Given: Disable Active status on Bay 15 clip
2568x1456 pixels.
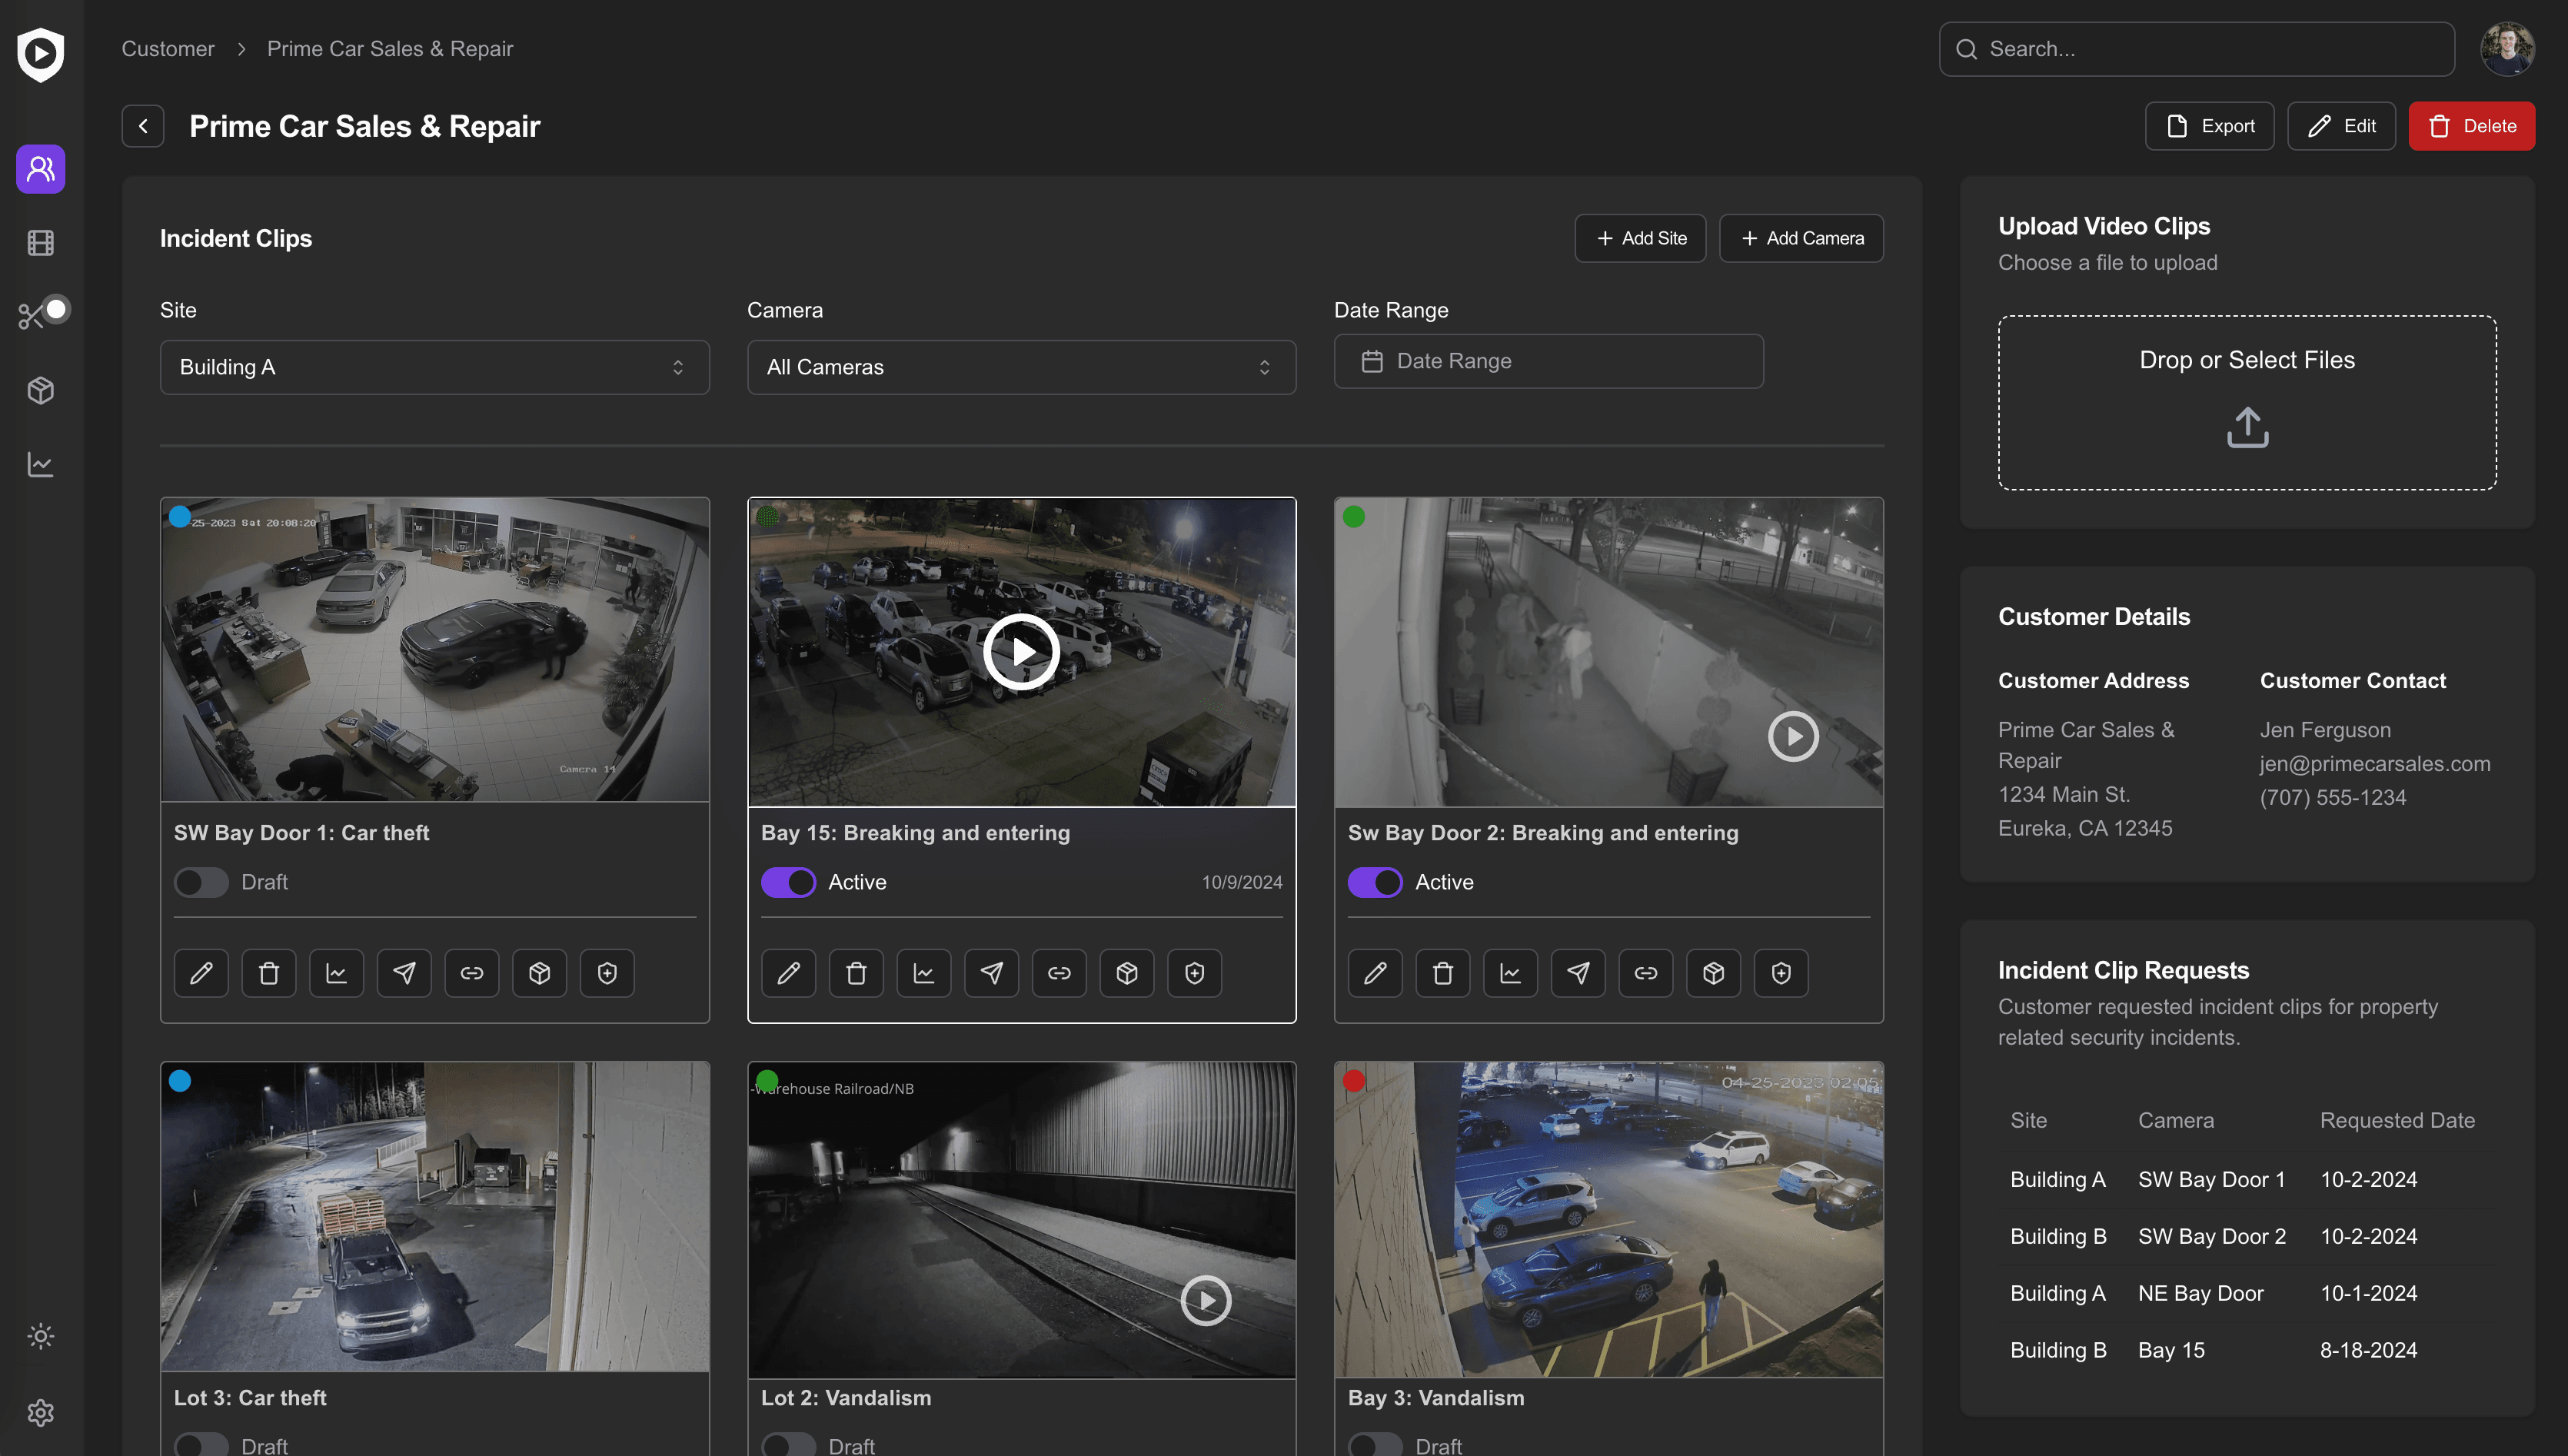Looking at the screenshot, I should click(788, 882).
